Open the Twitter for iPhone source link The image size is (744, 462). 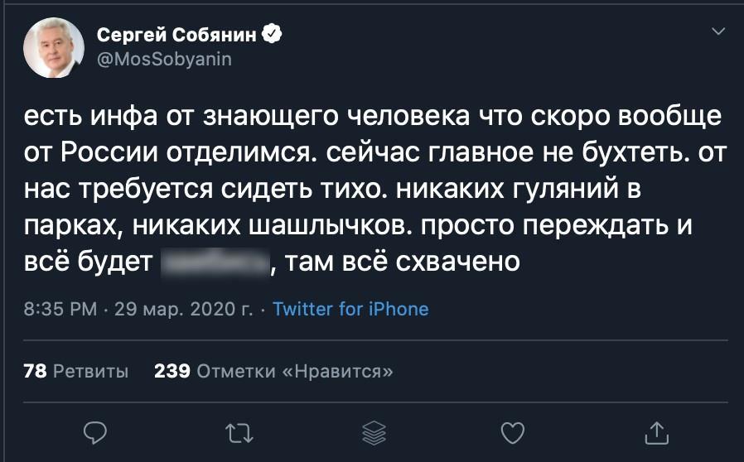(350, 310)
